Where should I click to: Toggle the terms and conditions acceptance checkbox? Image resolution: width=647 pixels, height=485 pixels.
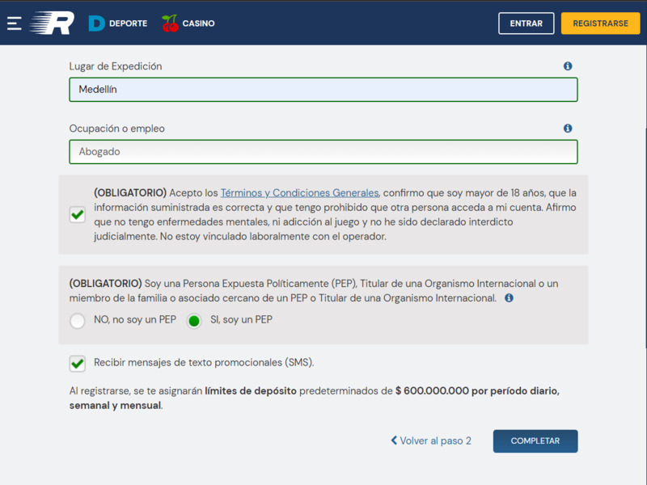coord(77,214)
